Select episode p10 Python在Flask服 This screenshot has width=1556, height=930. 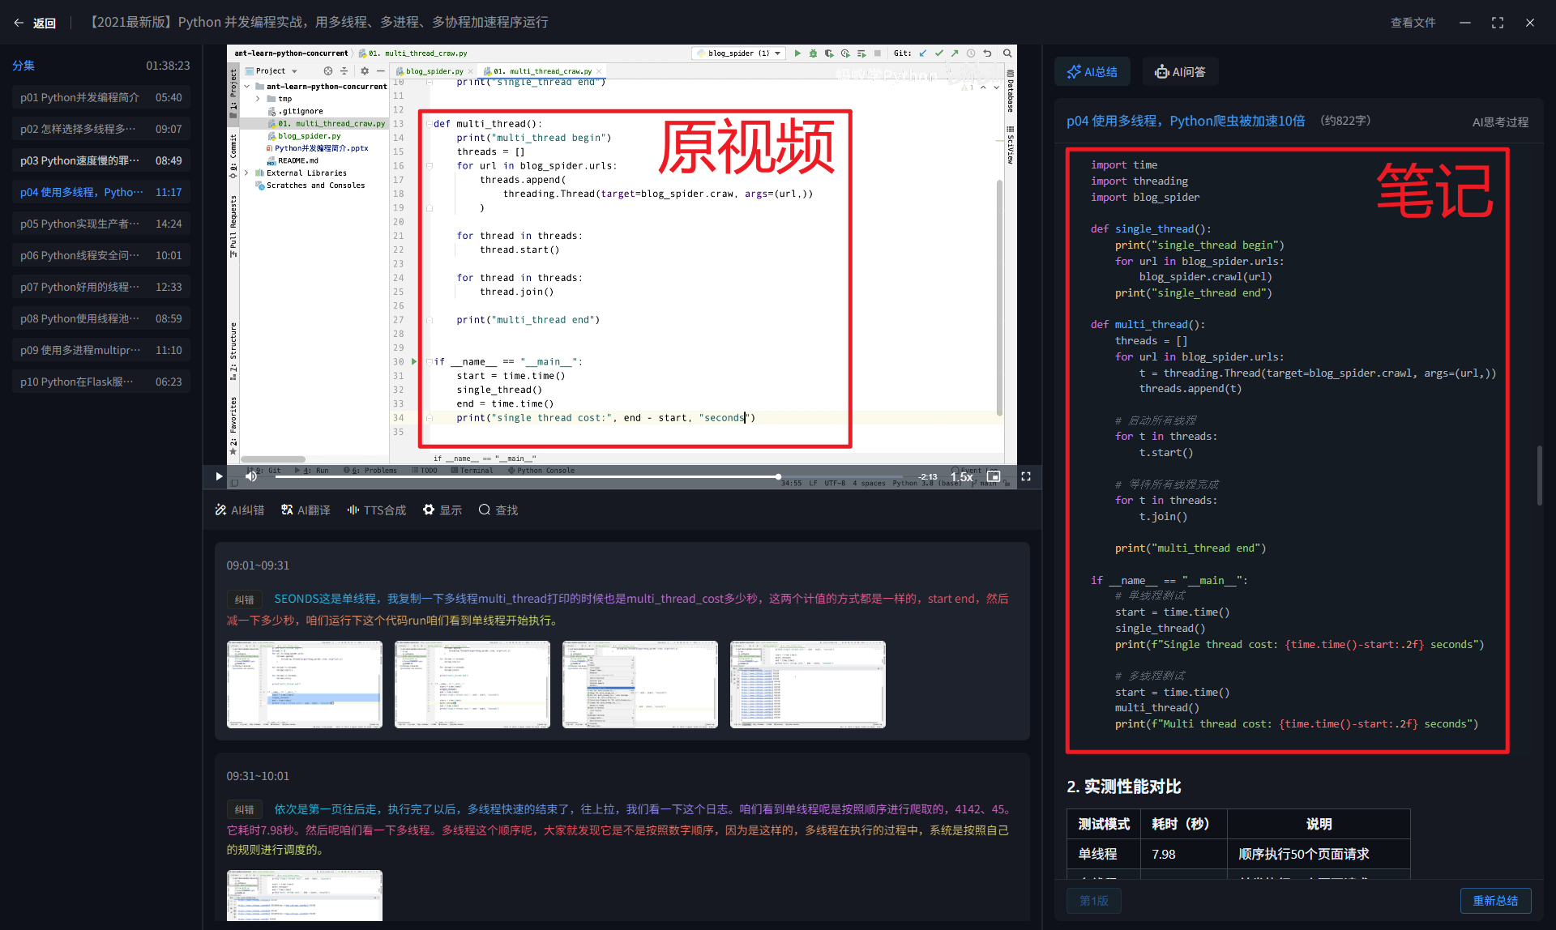(x=101, y=382)
